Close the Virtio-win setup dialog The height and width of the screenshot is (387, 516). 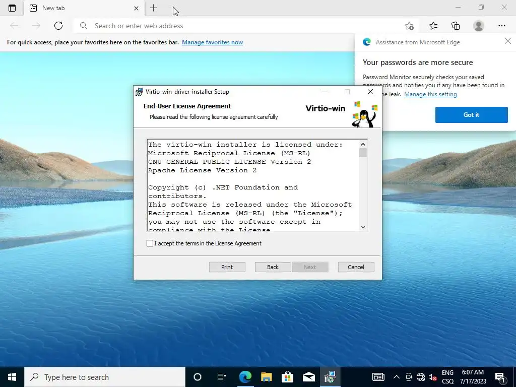[370, 92]
